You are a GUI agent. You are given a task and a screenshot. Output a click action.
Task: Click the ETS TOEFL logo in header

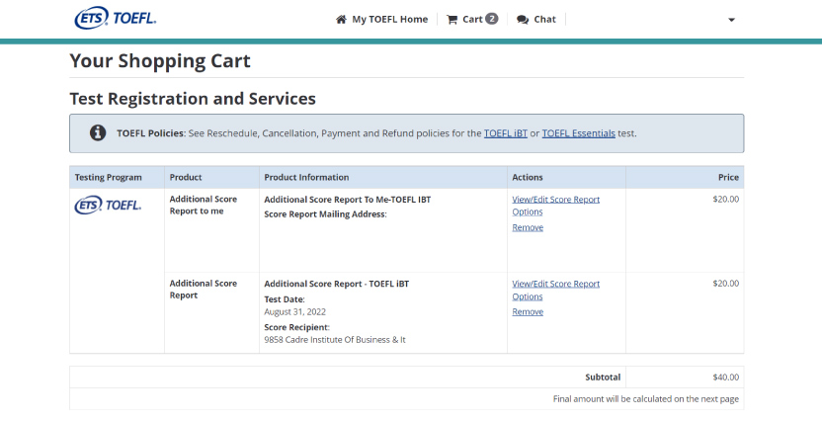point(116,19)
